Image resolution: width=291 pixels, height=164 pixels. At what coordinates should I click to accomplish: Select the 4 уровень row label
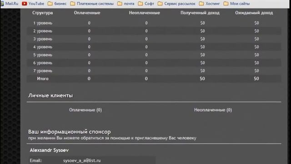point(43,47)
